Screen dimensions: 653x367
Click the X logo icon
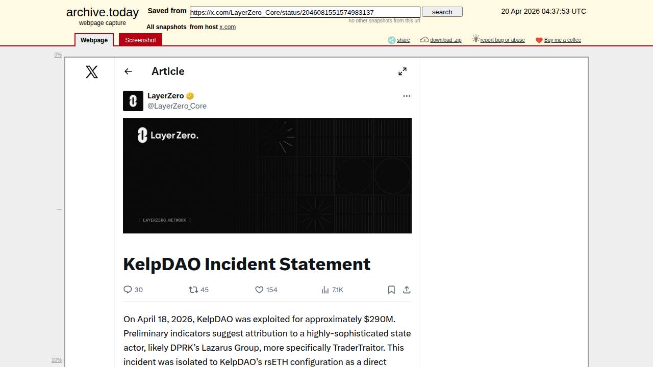[92, 72]
